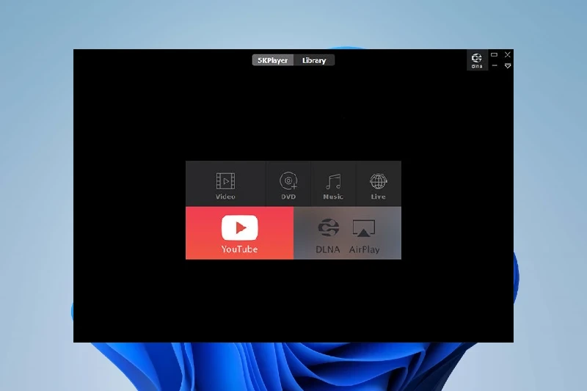Image resolution: width=587 pixels, height=391 pixels.
Task: Open the DVD disc tile
Action: point(288,183)
